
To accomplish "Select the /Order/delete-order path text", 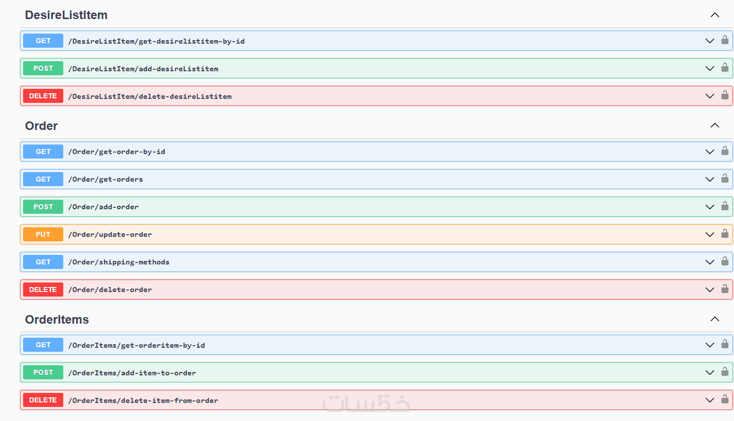I will point(110,290).
